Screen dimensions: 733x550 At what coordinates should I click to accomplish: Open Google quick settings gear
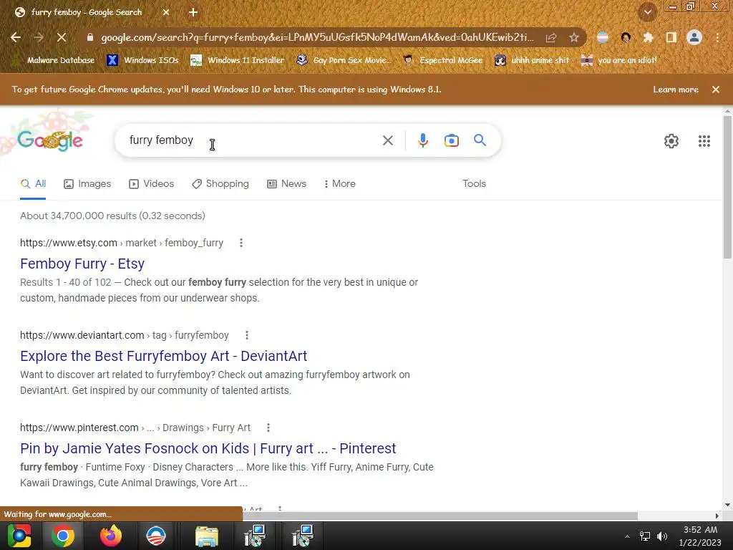pyautogui.click(x=671, y=141)
